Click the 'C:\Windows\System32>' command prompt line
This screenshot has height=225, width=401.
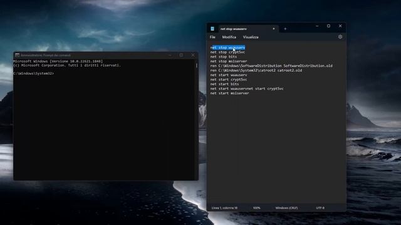[x=33, y=74]
